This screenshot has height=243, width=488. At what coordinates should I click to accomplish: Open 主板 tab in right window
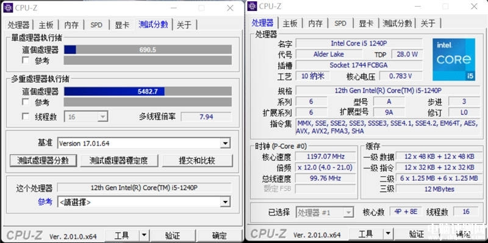(x=290, y=23)
